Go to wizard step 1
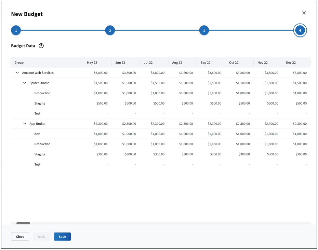This screenshot has height=250, width=318. (x=16, y=30)
